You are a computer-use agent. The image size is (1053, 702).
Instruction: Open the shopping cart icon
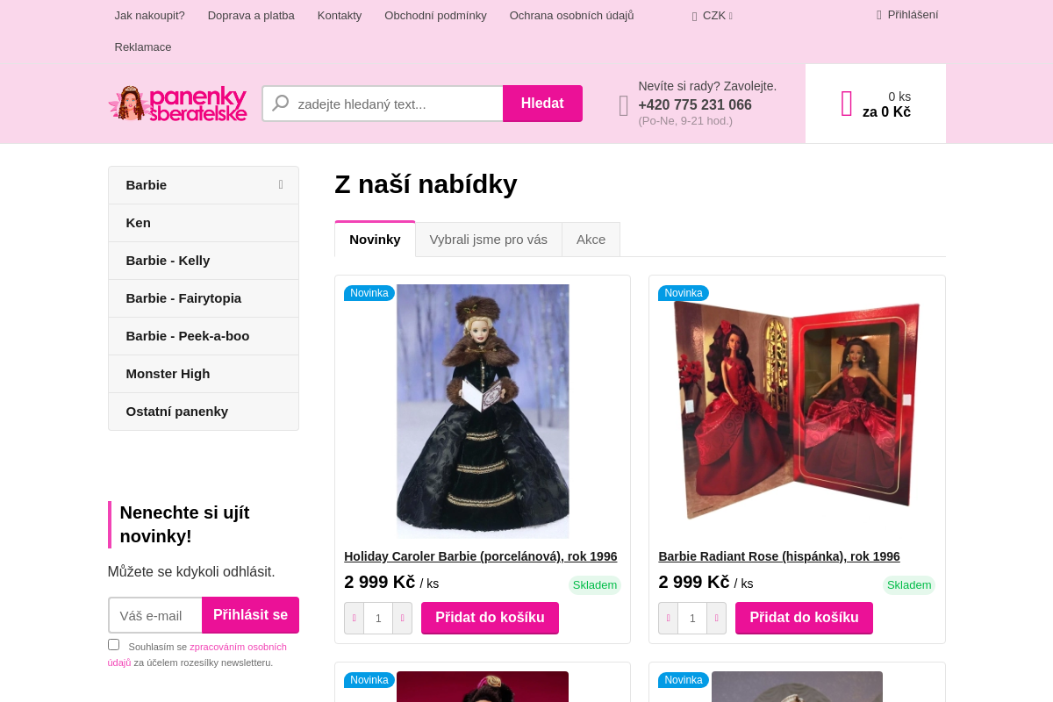pos(847,104)
